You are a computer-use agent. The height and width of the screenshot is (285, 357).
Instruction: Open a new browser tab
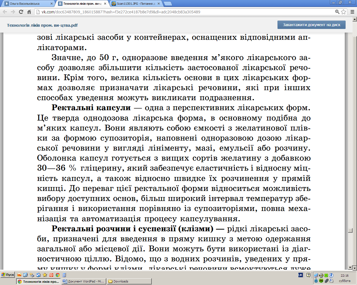click(x=168, y=4)
